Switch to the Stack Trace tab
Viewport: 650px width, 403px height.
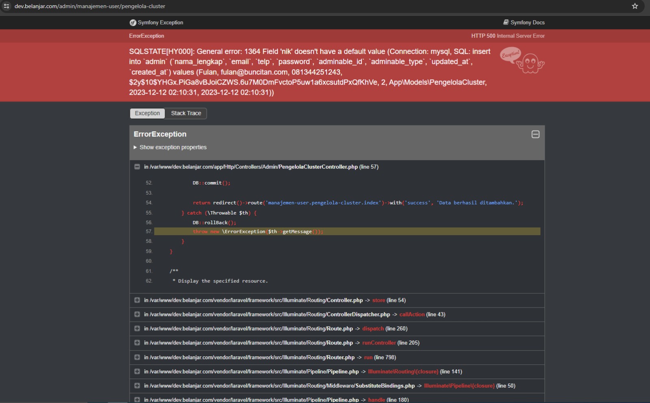pyautogui.click(x=186, y=113)
